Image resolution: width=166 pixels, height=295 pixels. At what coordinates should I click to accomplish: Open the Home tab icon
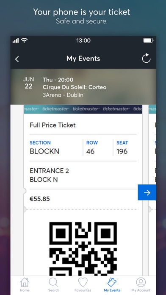click(25, 285)
